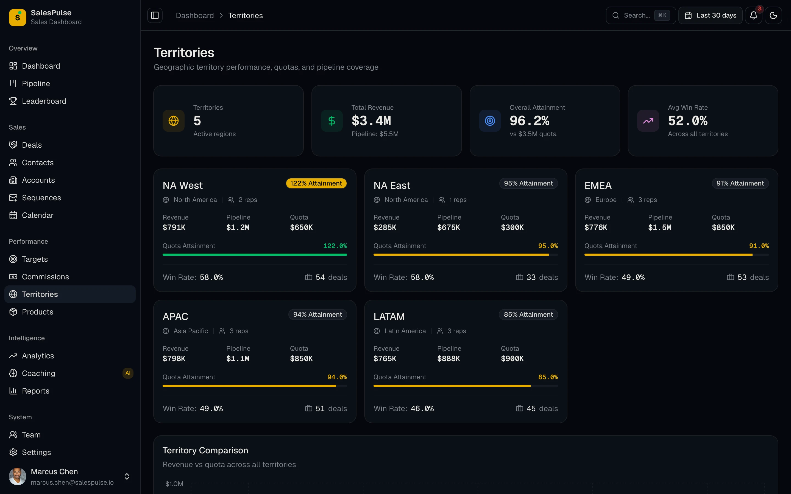Image resolution: width=791 pixels, height=494 pixels.
Task: Select the active Territories sidebar item
Action: pos(70,294)
